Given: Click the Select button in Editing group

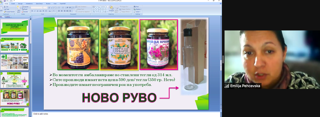Looking at the screenshot, I should (x=137, y=12).
